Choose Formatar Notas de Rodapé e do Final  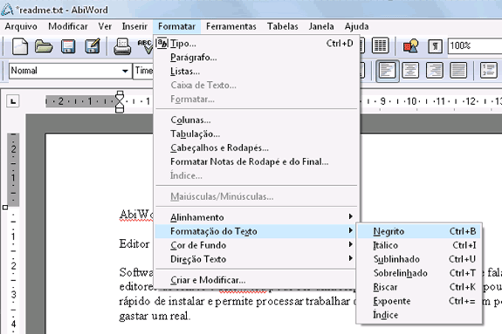click(x=256, y=161)
